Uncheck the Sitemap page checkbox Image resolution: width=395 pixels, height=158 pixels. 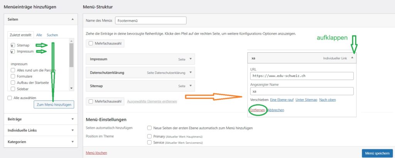(x=13, y=45)
